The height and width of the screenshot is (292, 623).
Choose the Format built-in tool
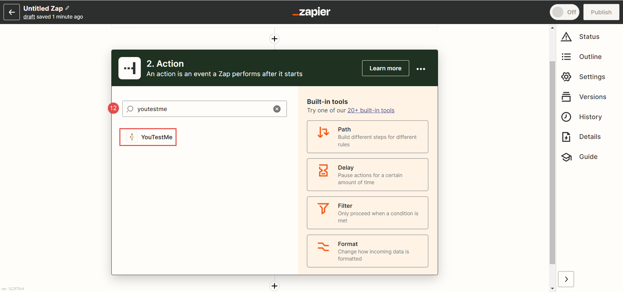367,251
